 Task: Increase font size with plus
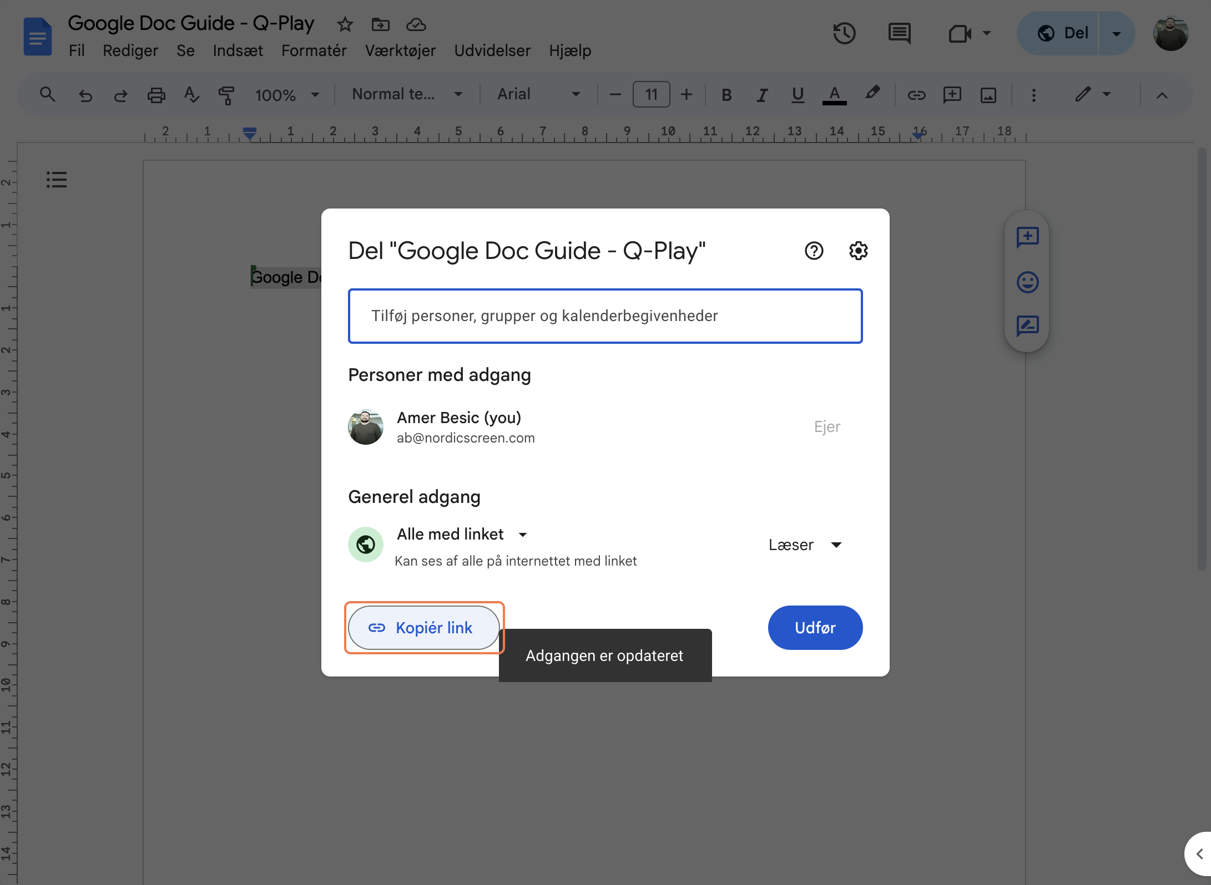(687, 95)
